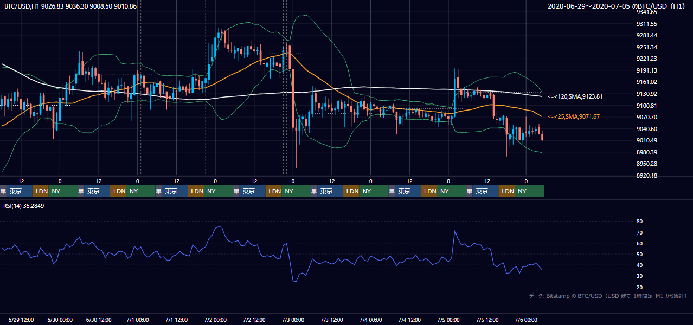693x325 pixels.
Task: Select the 7/1 00:00 date label
Action: pos(138,320)
